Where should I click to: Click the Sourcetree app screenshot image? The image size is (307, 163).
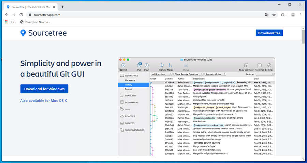[196, 107]
